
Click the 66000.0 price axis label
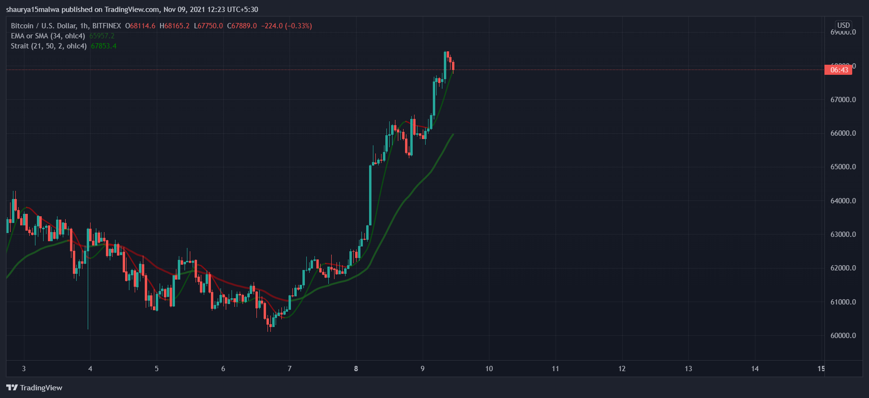tap(843, 133)
